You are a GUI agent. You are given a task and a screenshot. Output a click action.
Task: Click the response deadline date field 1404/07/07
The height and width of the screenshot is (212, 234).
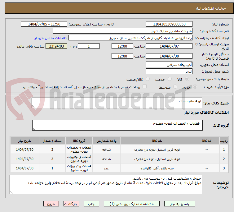click(x=169, y=46)
